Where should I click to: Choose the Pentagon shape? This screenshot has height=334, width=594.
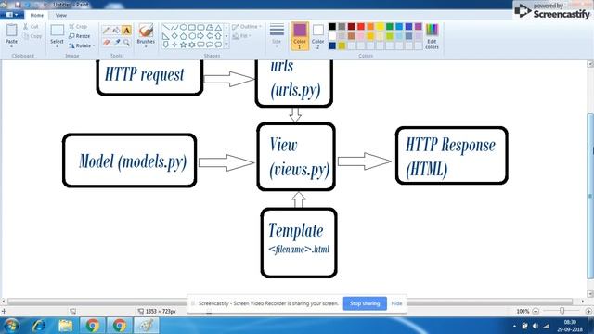click(184, 36)
